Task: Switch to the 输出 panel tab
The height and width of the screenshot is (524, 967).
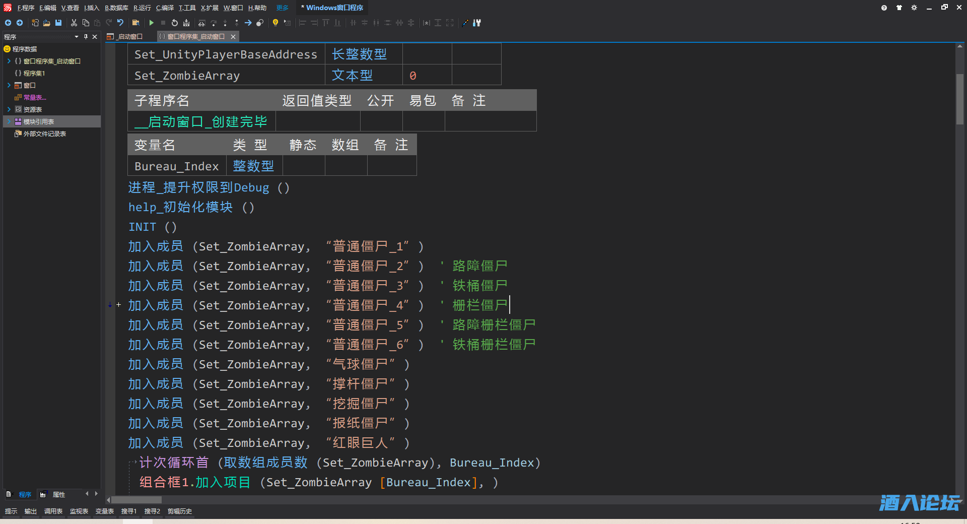Action: (x=30, y=511)
